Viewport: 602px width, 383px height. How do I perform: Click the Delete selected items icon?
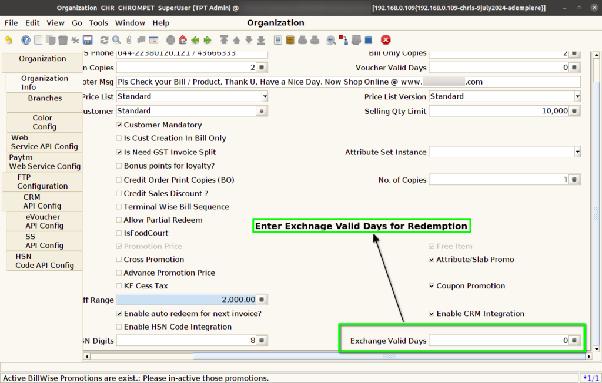click(75, 39)
